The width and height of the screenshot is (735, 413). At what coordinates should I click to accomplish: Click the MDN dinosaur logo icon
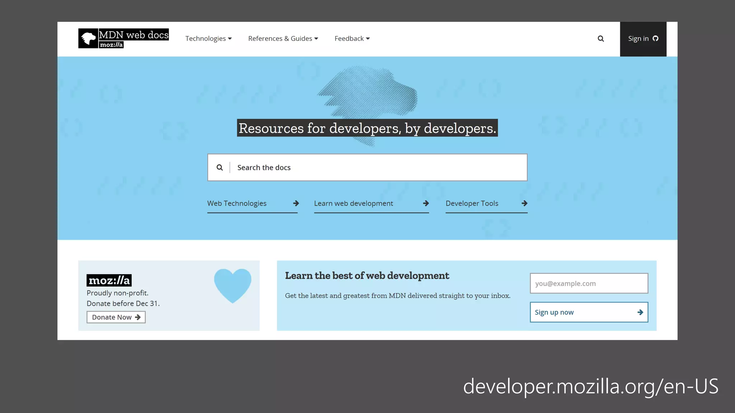pos(88,38)
